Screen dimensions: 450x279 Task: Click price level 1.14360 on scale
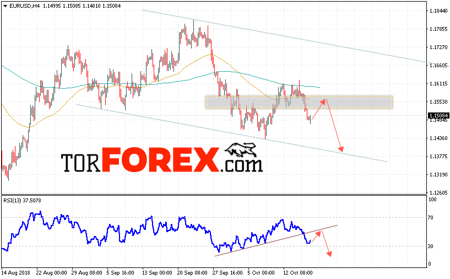click(x=438, y=138)
